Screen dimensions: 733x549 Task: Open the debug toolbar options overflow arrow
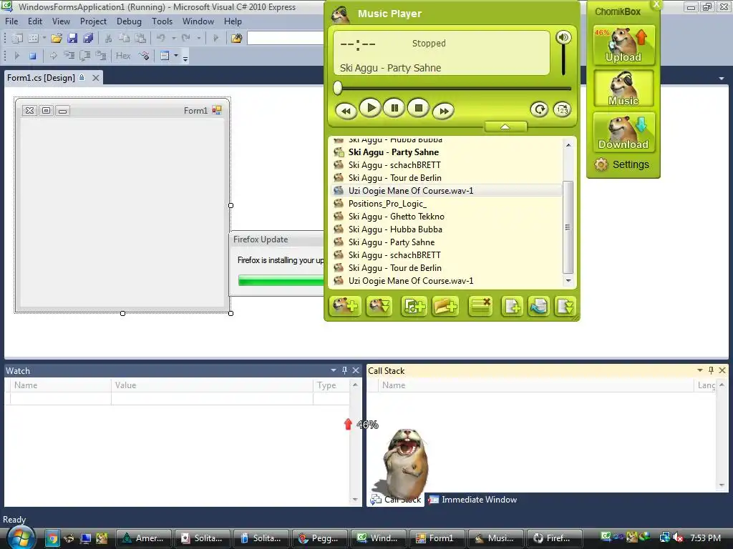185,59
